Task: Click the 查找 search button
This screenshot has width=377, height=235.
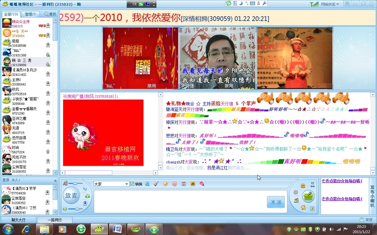Action: point(50,14)
